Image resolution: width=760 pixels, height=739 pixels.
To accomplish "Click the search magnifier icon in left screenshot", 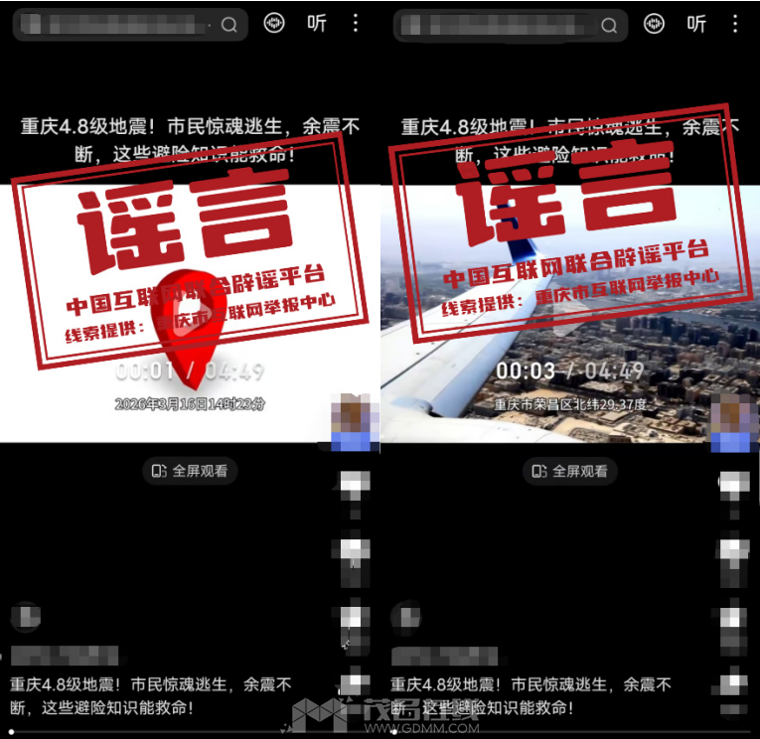I will [x=229, y=25].
